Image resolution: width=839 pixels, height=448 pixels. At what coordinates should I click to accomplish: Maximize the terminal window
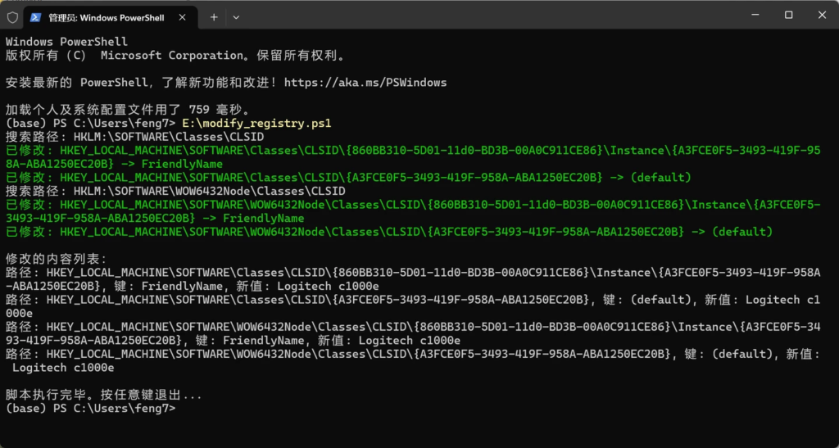pos(788,15)
